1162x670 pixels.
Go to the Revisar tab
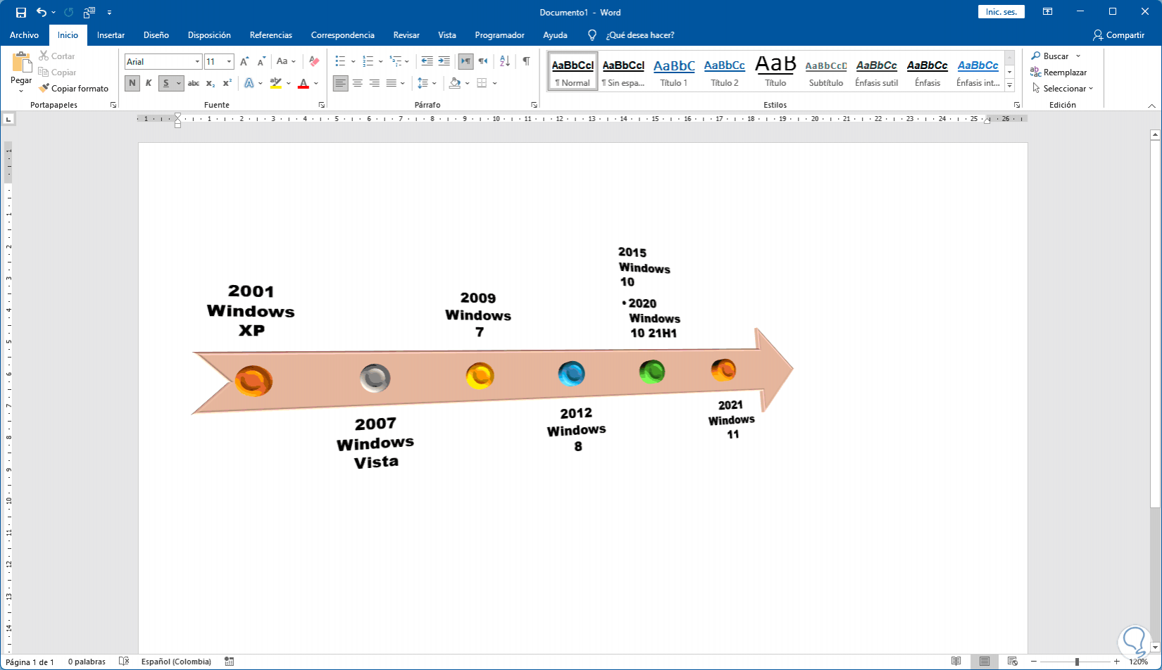[x=406, y=35]
